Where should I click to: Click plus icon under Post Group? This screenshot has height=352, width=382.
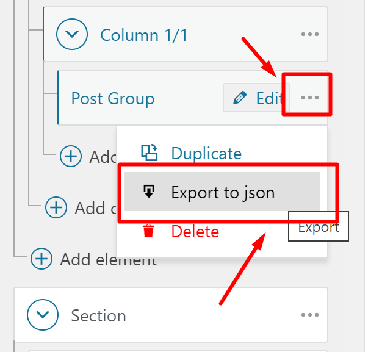(x=71, y=156)
